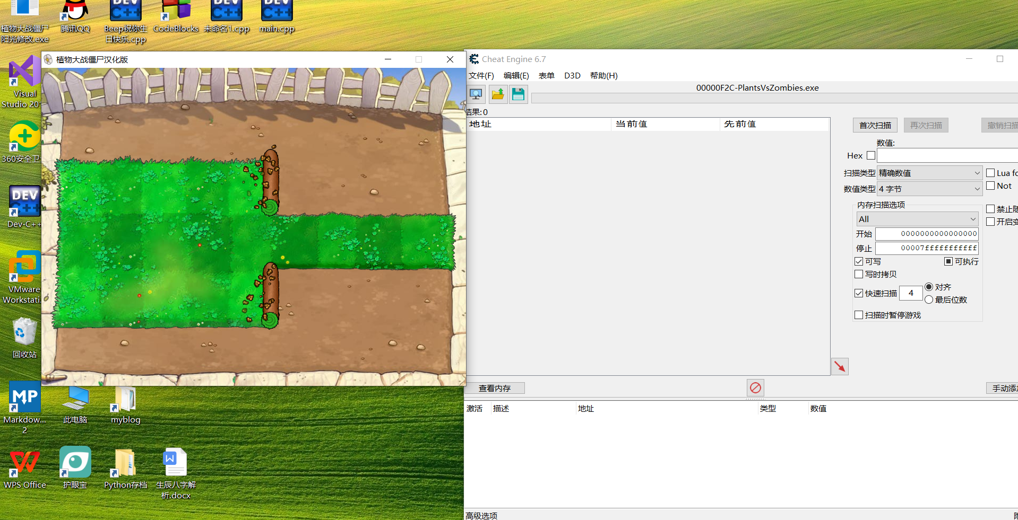1018x520 pixels.
Task: Enable the Lua formula checkbox
Action: tap(990, 173)
